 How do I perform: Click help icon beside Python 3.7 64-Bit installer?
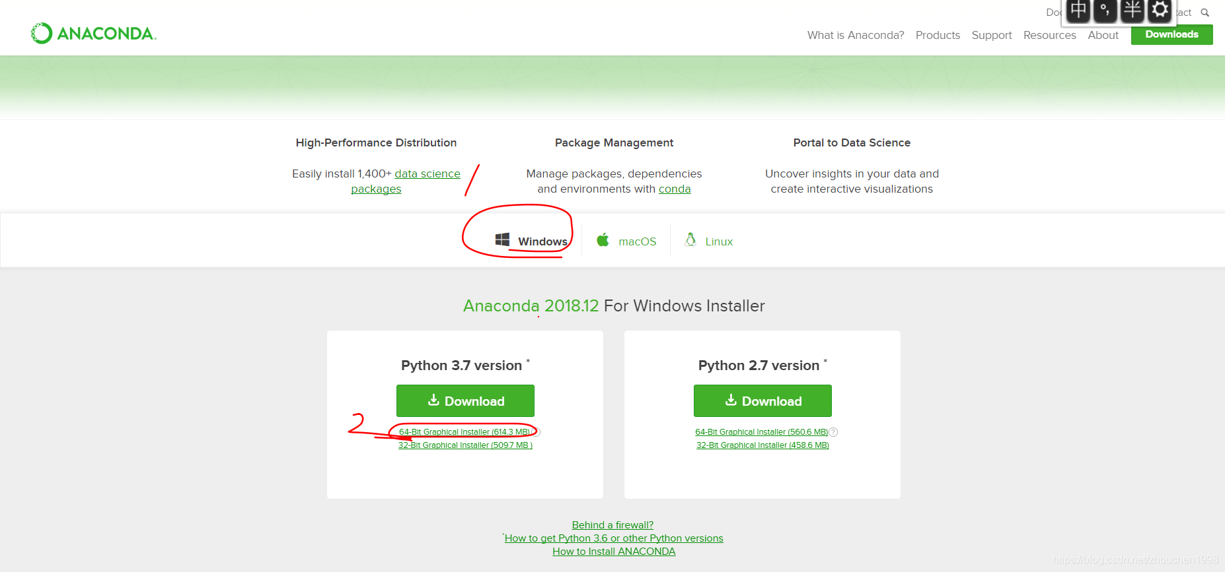(537, 432)
